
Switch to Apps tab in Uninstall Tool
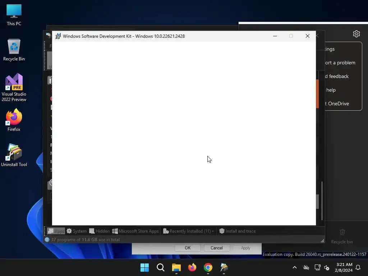[x=56, y=231]
